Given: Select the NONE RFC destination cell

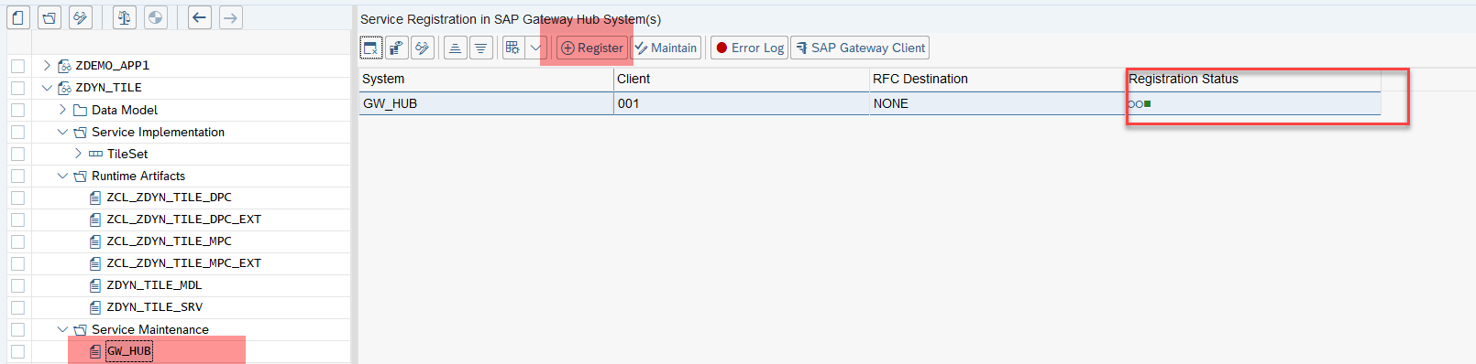Looking at the screenshot, I should [997, 103].
